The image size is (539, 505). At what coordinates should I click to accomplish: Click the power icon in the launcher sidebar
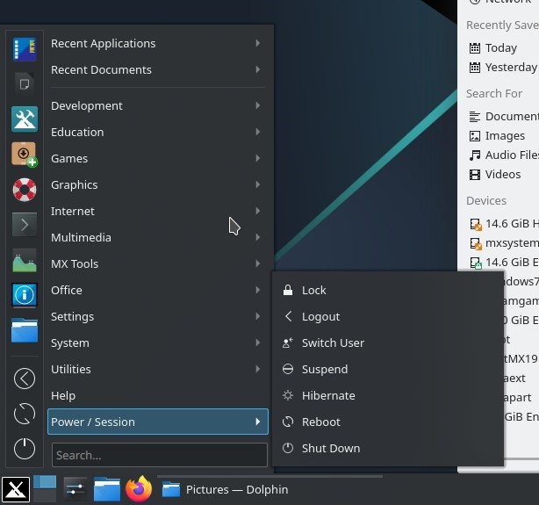coord(25,448)
